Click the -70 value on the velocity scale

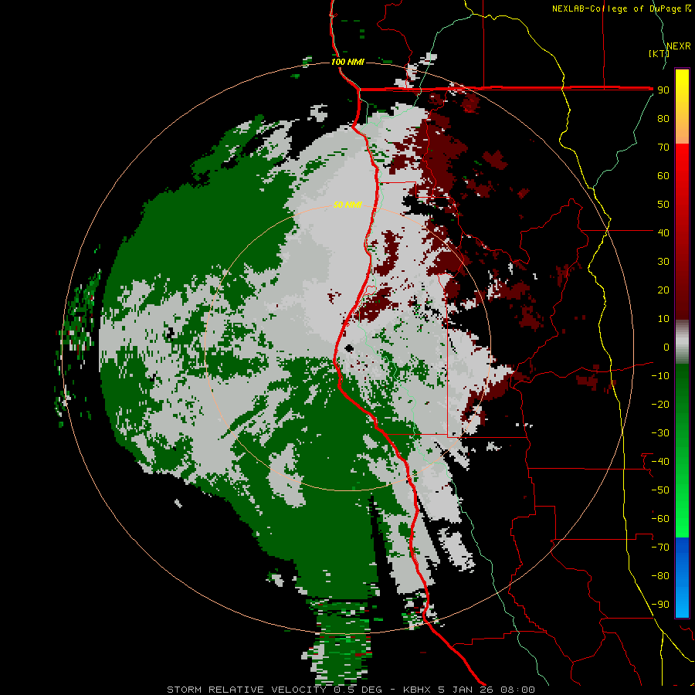pos(660,548)
